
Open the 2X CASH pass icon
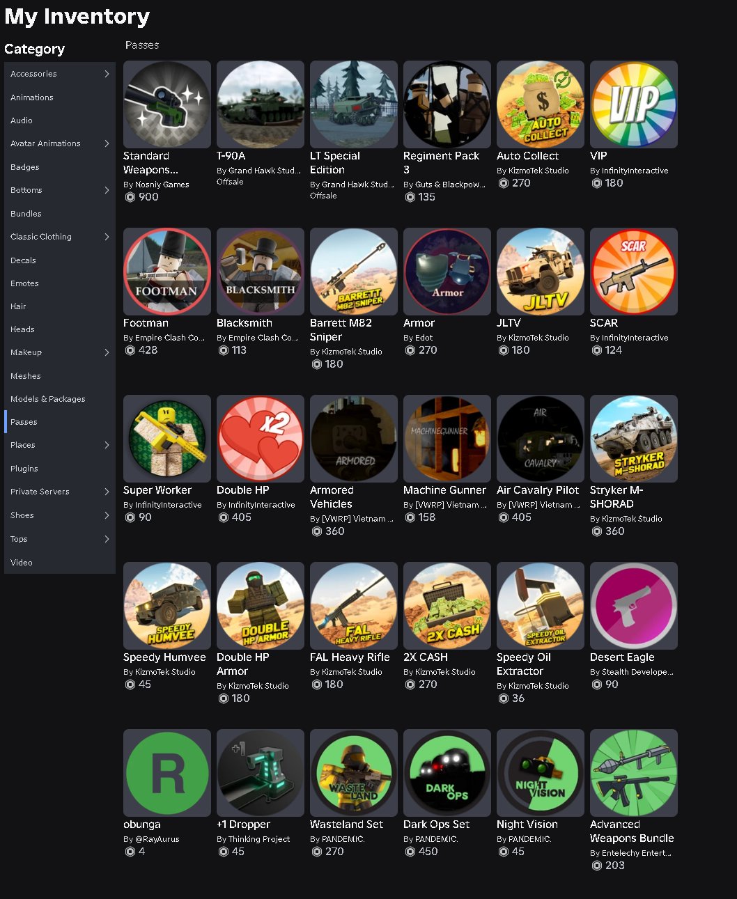(x=447, y=606)
